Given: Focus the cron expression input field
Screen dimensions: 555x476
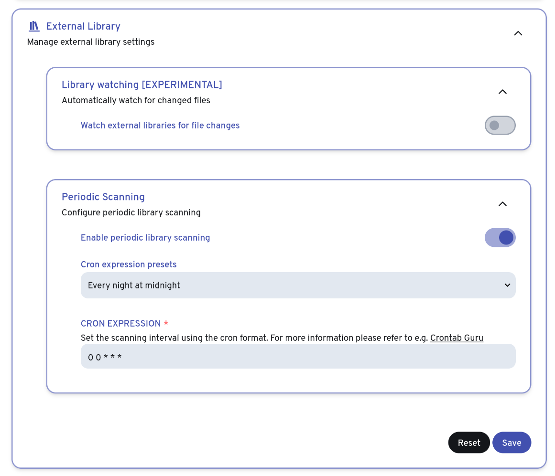Looking at the screenshot, I should click(x=297, y=357).
